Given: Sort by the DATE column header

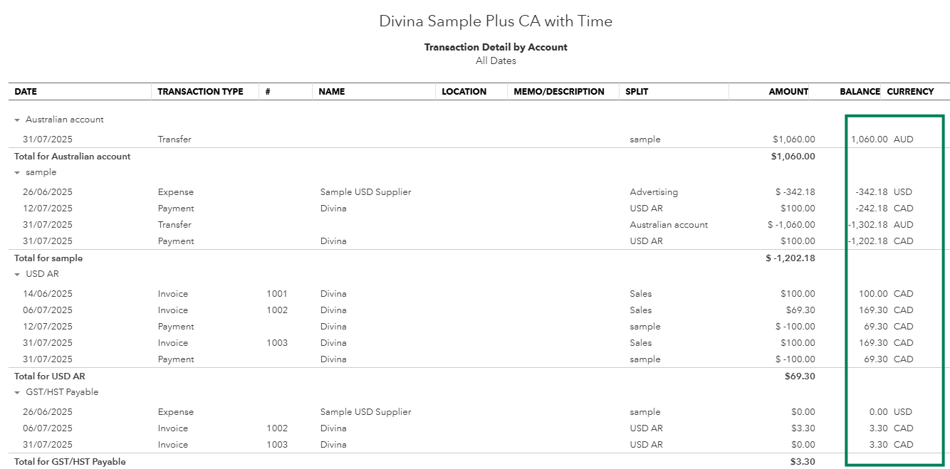Looking at the screenshot, I should [26, 92].
